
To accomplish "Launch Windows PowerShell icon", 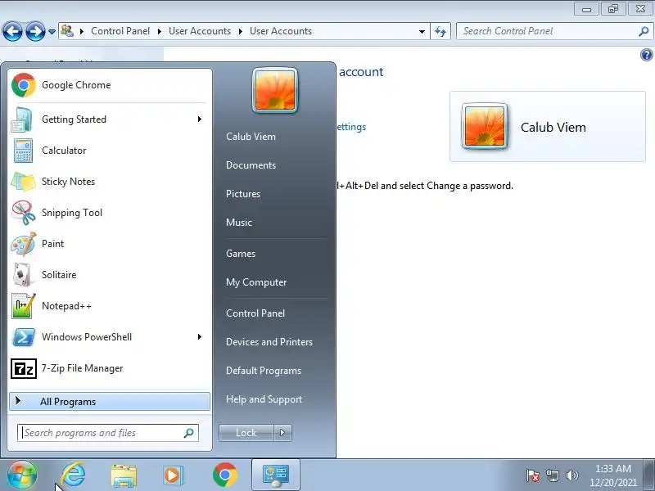I will pos(24,337).
